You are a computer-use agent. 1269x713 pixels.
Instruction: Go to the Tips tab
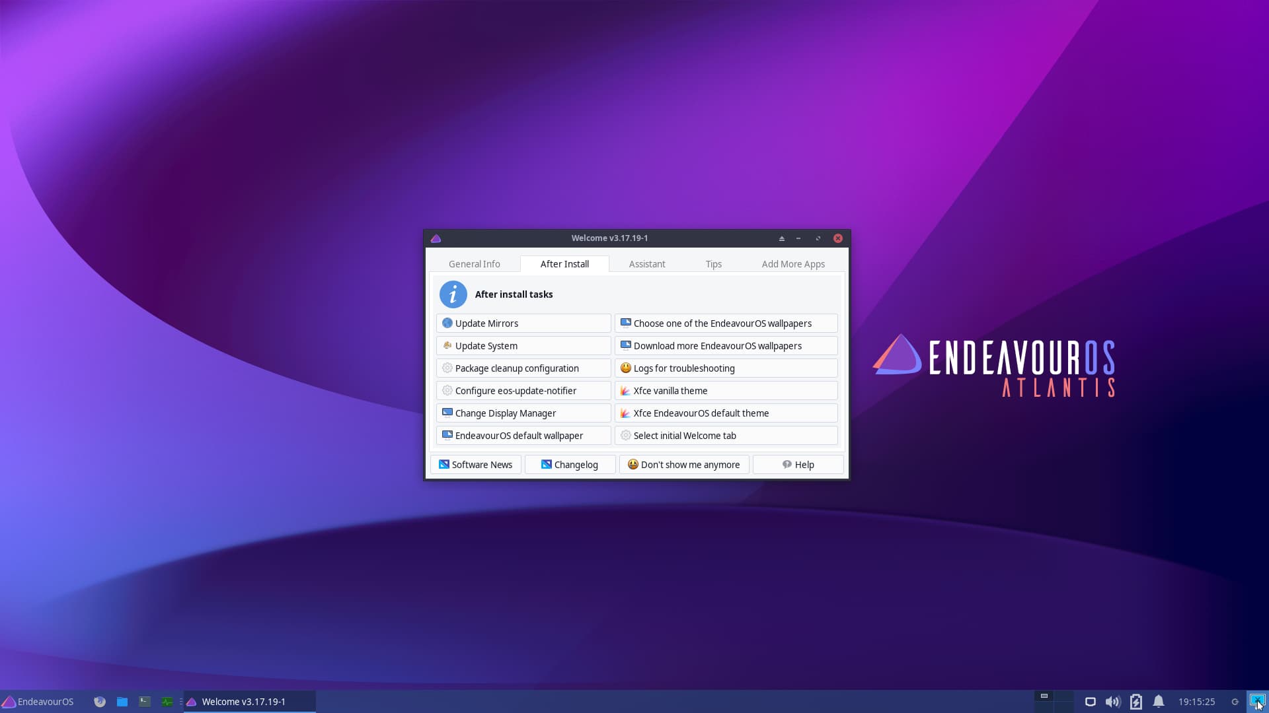coord(713,264)
